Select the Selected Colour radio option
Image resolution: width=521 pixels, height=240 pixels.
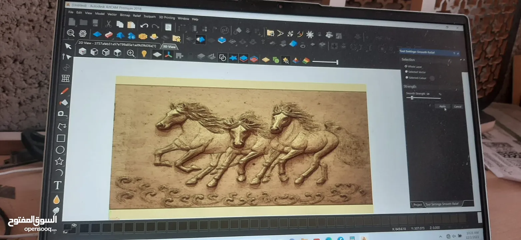406,77
